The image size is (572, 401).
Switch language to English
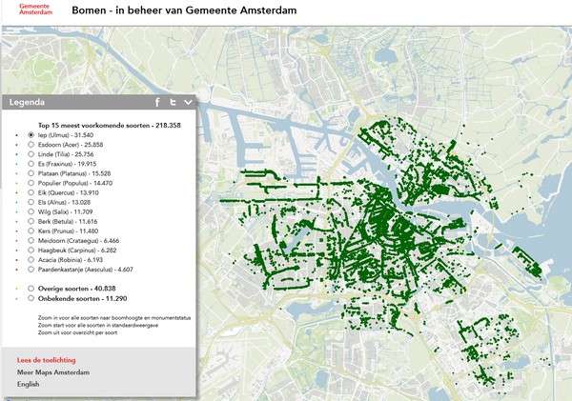29,384
